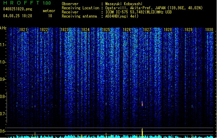
Task: Click the 0.7 frequency axis label
Action: tap(3, 114)
